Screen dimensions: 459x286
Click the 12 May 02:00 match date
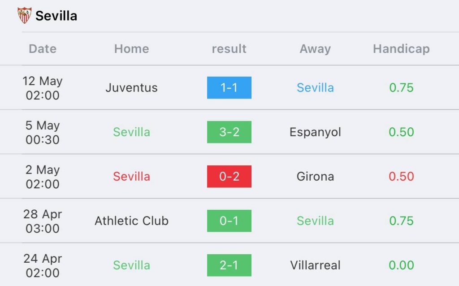point(43,88)
